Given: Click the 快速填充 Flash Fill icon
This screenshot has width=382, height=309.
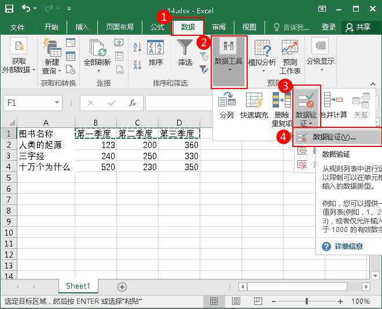Looking at the screenshot, I should pyautogui.click(x=254, y=100).
